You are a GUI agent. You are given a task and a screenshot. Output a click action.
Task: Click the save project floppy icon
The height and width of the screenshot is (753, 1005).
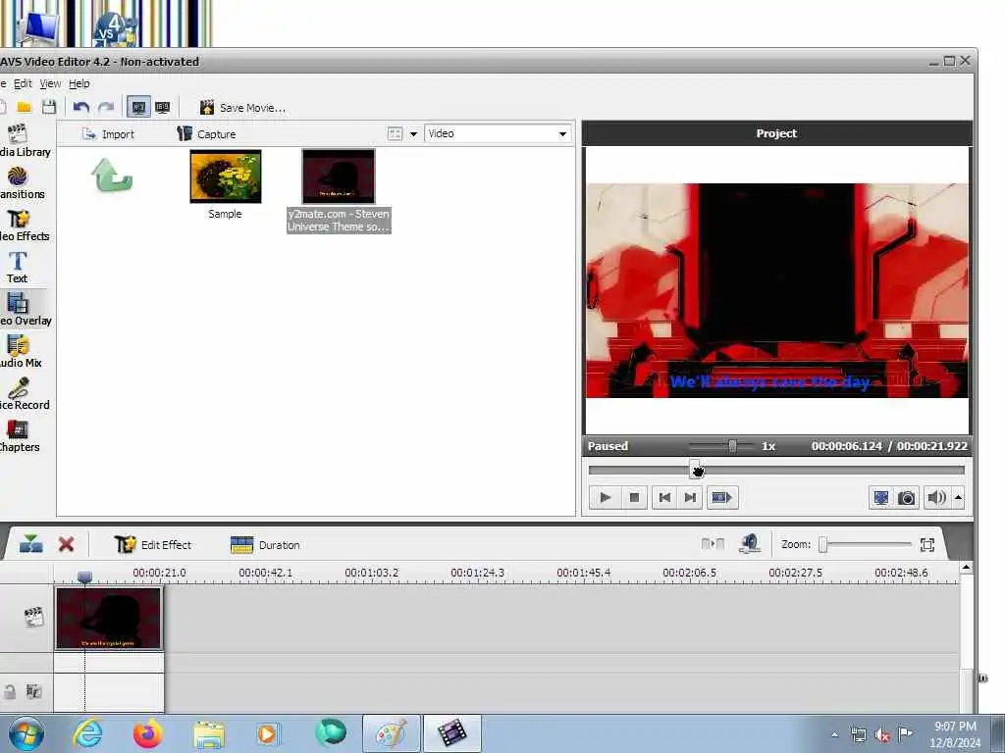49,107
